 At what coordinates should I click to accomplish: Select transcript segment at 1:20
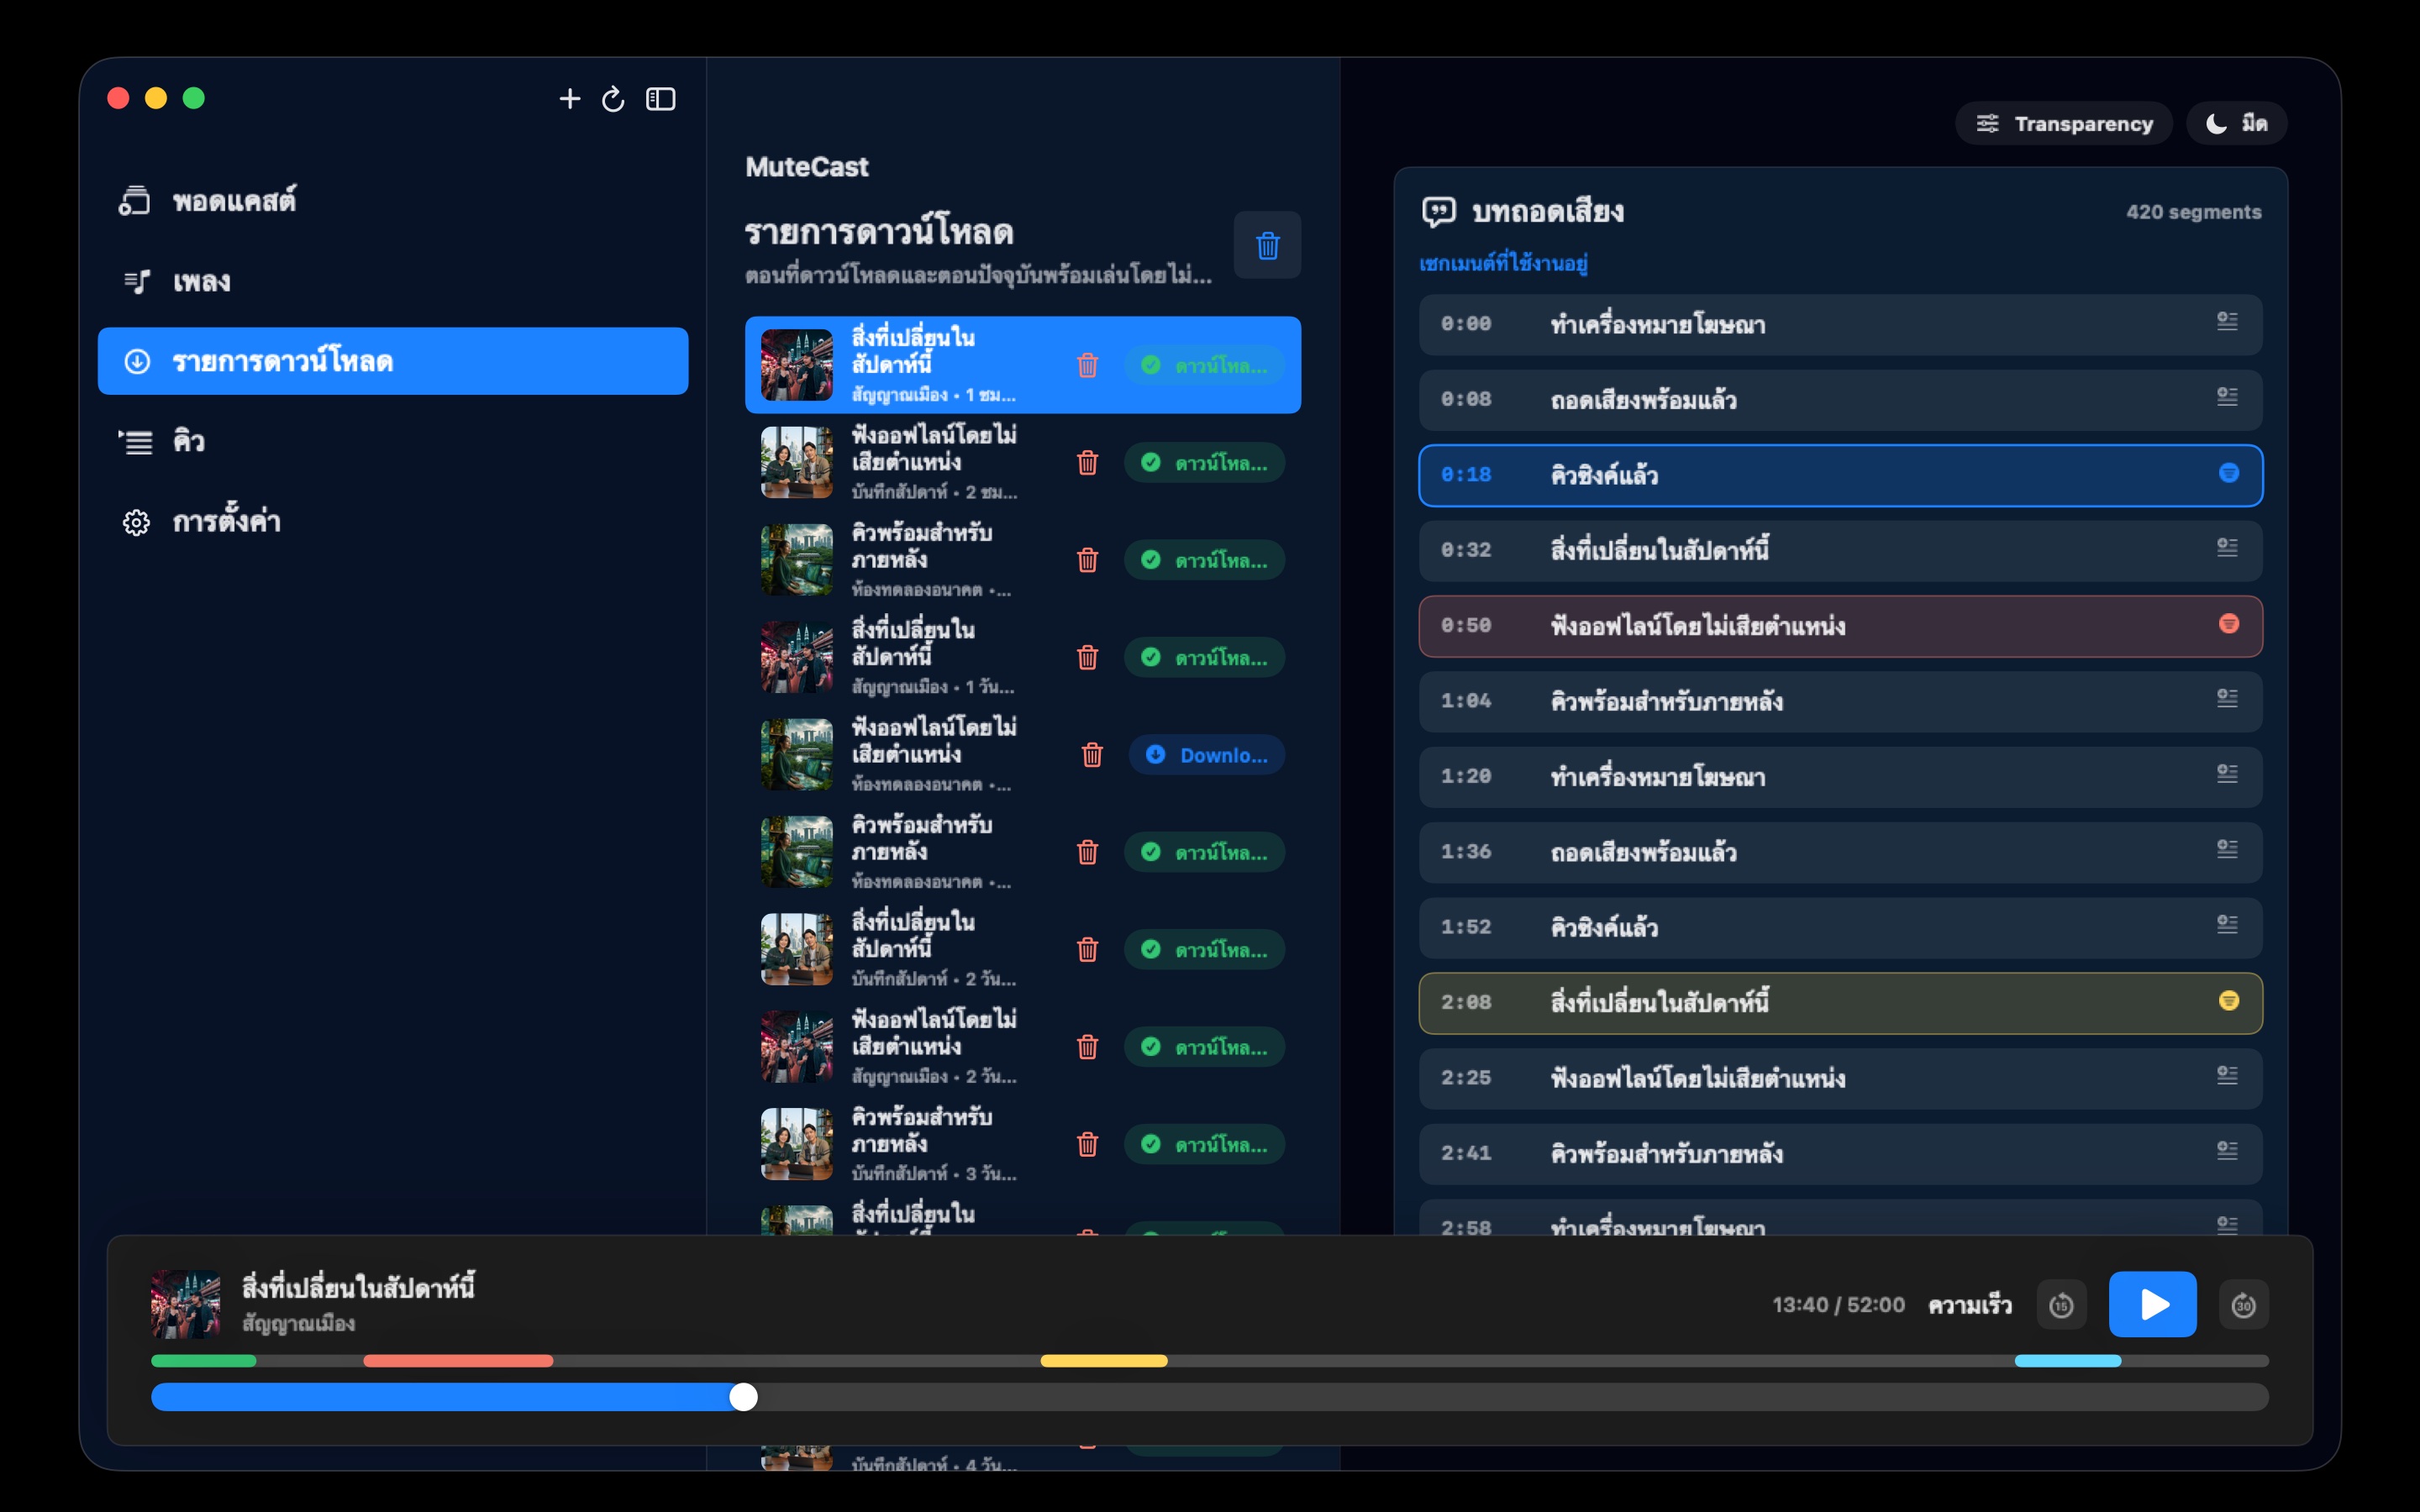(1840, 777)
